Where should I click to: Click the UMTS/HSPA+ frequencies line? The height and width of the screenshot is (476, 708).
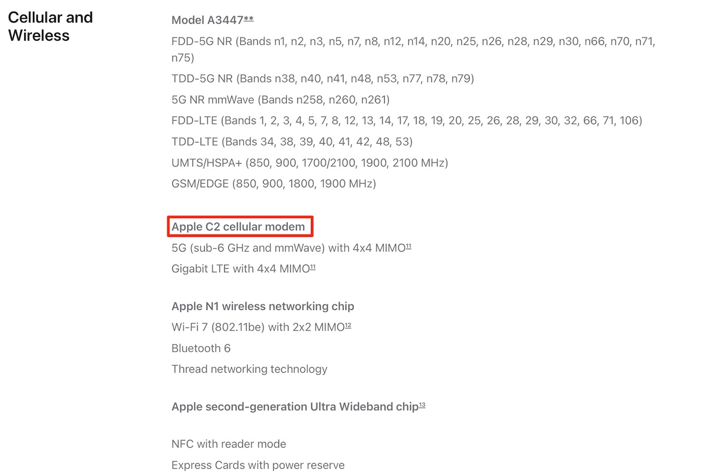[x=310, y=163]
